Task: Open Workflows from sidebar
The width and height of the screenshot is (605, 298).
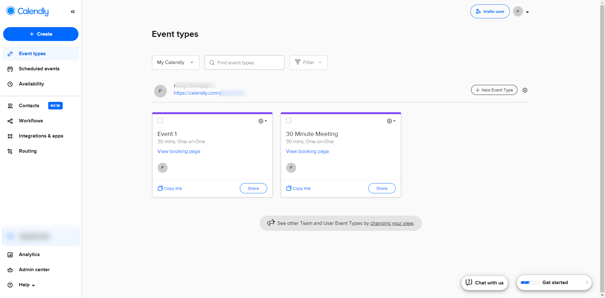Action: (x=41, y=121)
